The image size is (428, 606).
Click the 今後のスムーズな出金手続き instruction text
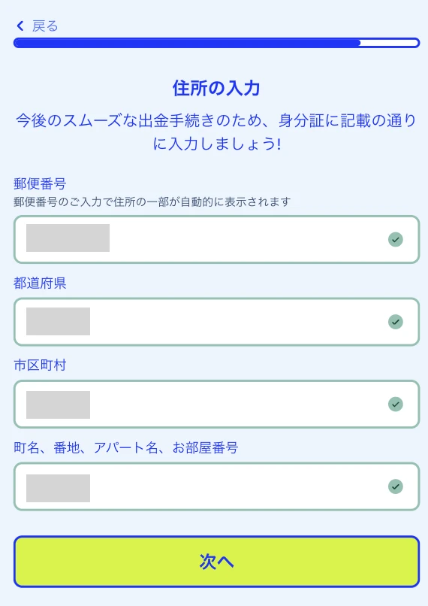click(x=216, y=132)
